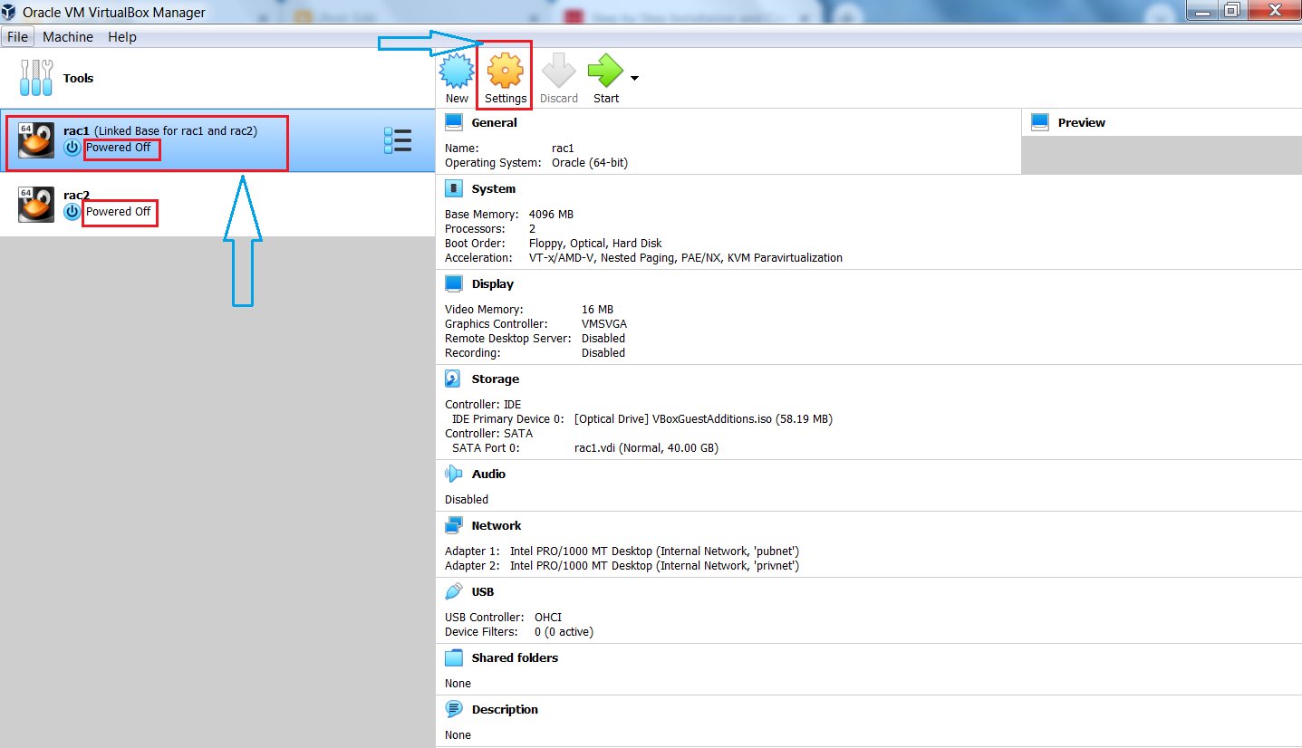This screenshot has height=748, width=1302.
Task: Open the Description heading link
Action: [x=506, y=709]
